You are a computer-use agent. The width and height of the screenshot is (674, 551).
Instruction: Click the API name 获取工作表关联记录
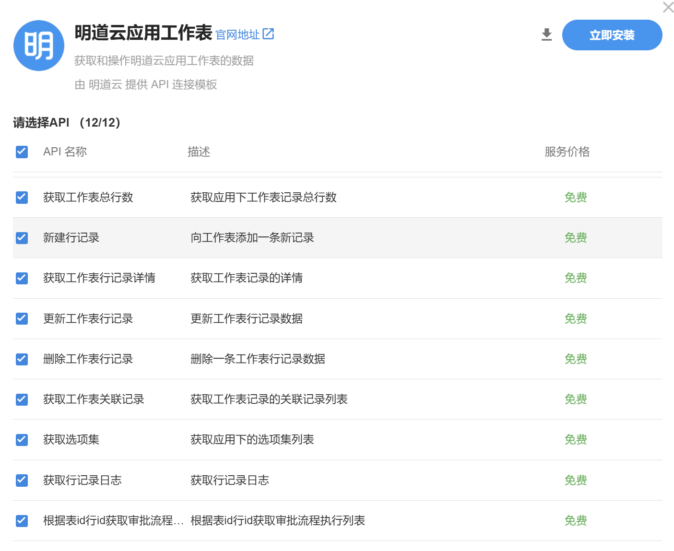pos(94,399)
